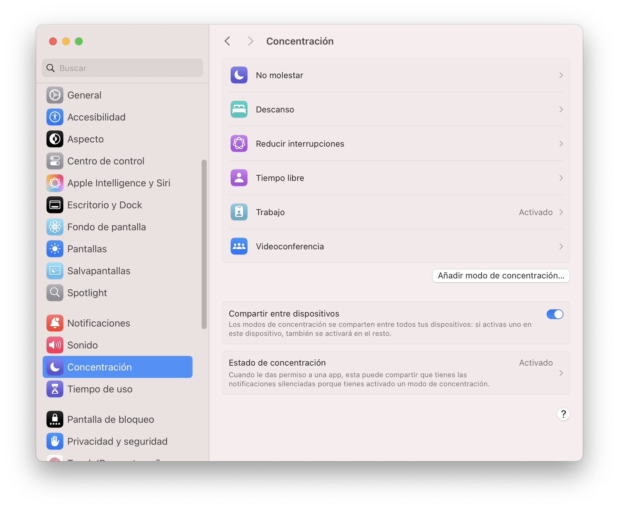Click Activado status in Estado de concentración
619x509 pixels.
pyautogui.click(x=536, y=363)
